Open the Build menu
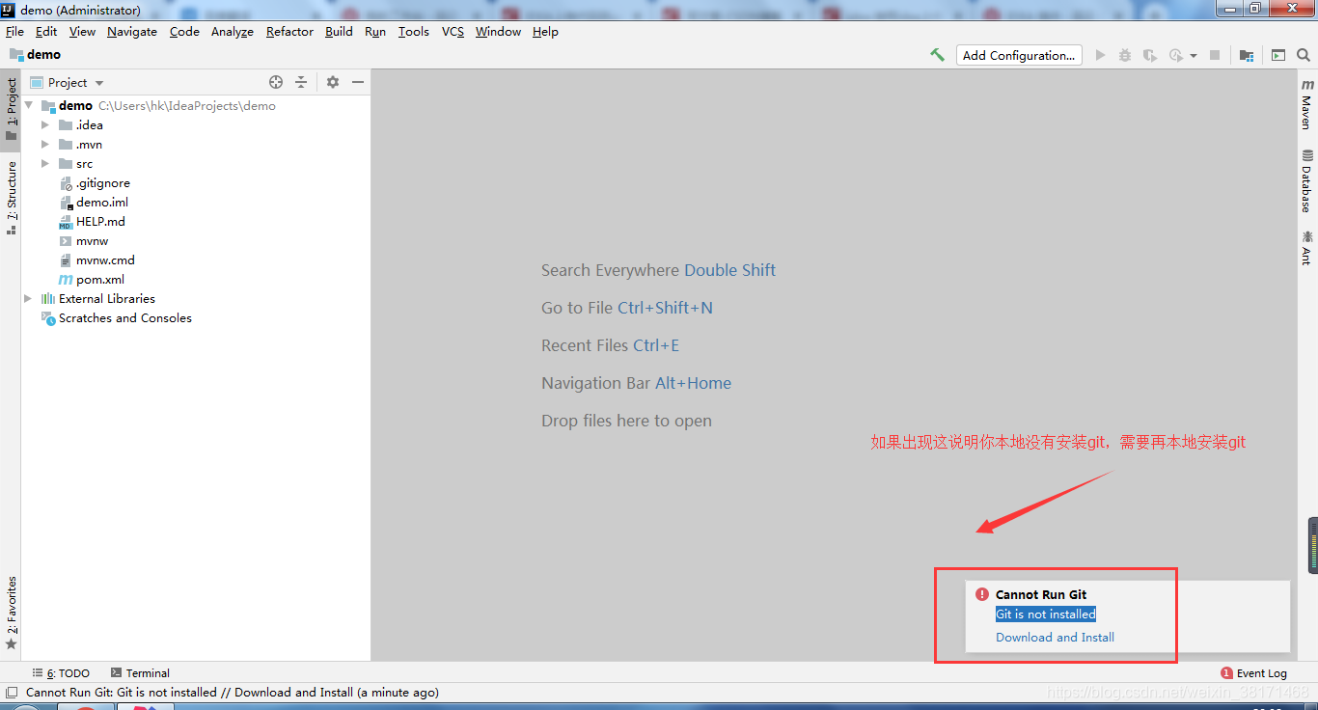1318x710 pixels. coord(339,31)
